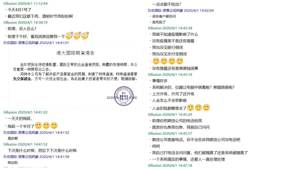Click first confused emoji after 看到消息回复我一下
Screen dimensions: 285x169
point(69,36)
